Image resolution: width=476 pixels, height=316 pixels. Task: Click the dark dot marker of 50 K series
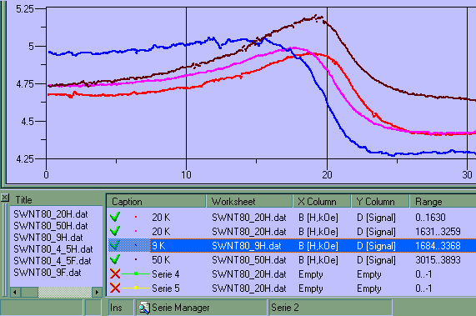136,259
